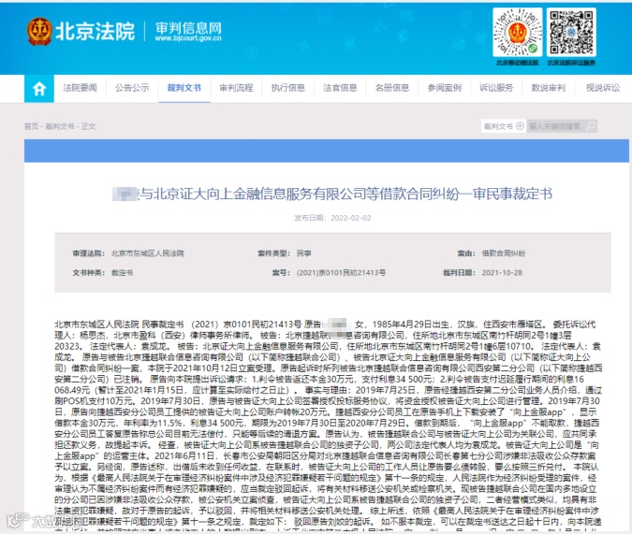Click the 北京移动微法院 mini-program QR code

518,33
